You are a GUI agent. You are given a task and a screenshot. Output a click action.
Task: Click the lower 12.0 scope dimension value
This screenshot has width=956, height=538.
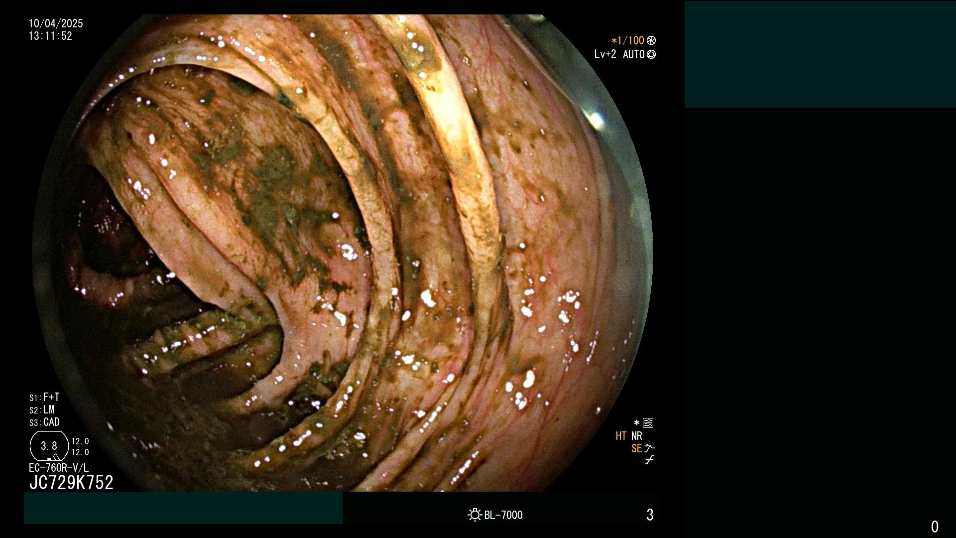[80, 452]
